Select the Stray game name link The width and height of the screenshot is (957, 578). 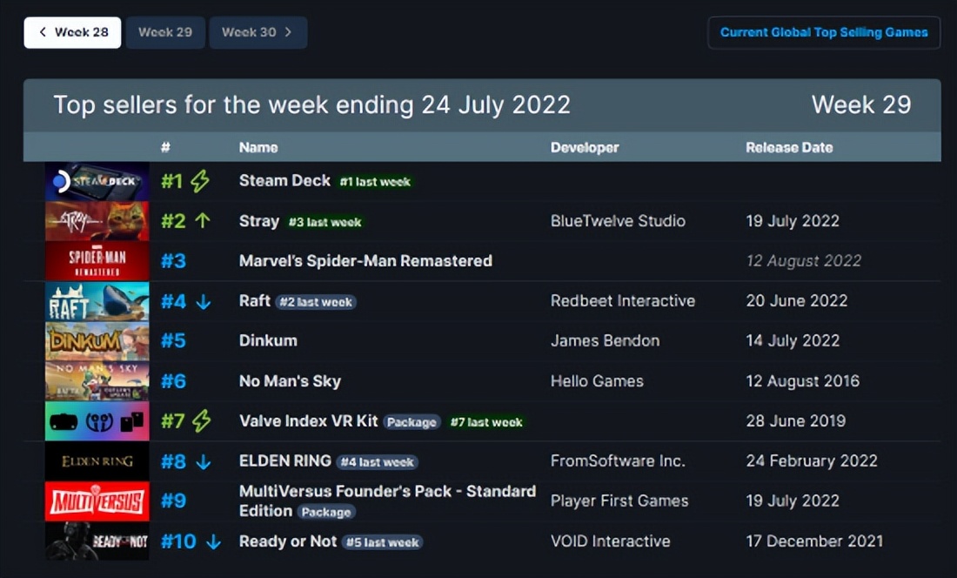click(x=258, y=220)
